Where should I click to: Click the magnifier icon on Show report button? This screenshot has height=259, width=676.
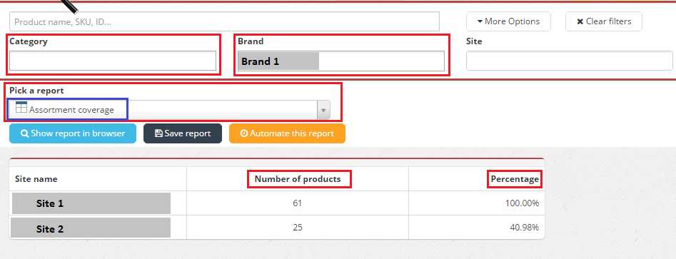point(24,133)
